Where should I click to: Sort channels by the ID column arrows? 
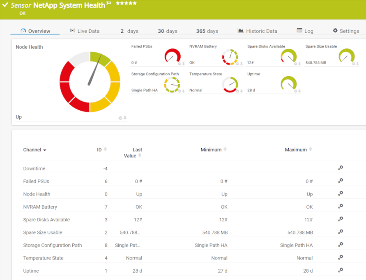[105, 150]
